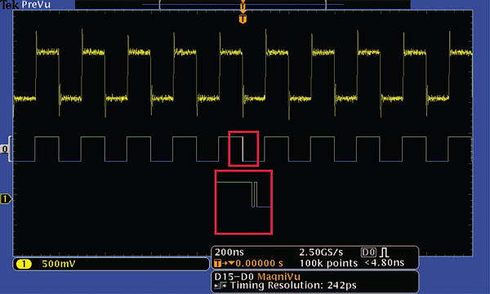
Task: Click the record view bar at top
Action: [243, 4]
